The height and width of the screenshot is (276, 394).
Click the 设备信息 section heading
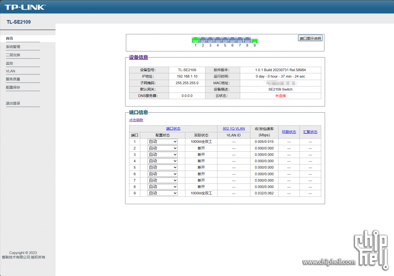pyautogui.click(x=138, y=57)
